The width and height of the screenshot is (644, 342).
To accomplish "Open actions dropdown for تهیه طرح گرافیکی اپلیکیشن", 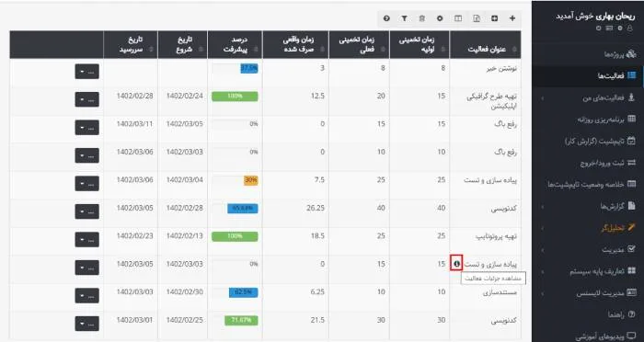I will (x=87, y=99).
